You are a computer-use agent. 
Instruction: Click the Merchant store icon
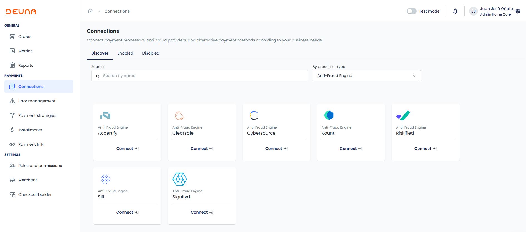pos(12,180)
